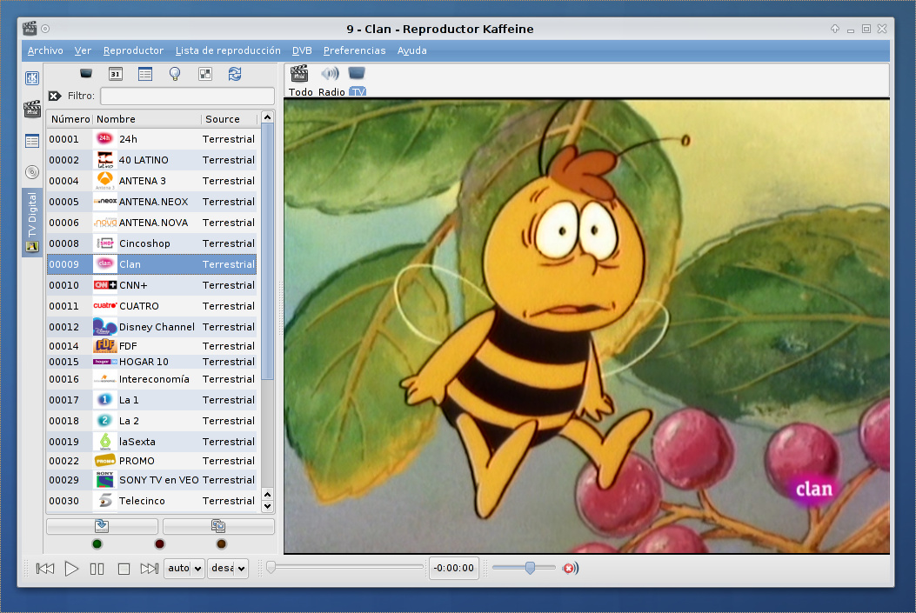Open the Kaffeine start page in the sidebar
The height and width of the screenshot is (613, 916).
pos(32,78)
